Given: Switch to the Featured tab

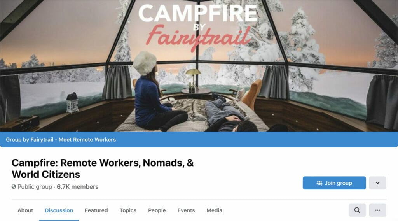Looking at the screenshot, I should point(96,210).
